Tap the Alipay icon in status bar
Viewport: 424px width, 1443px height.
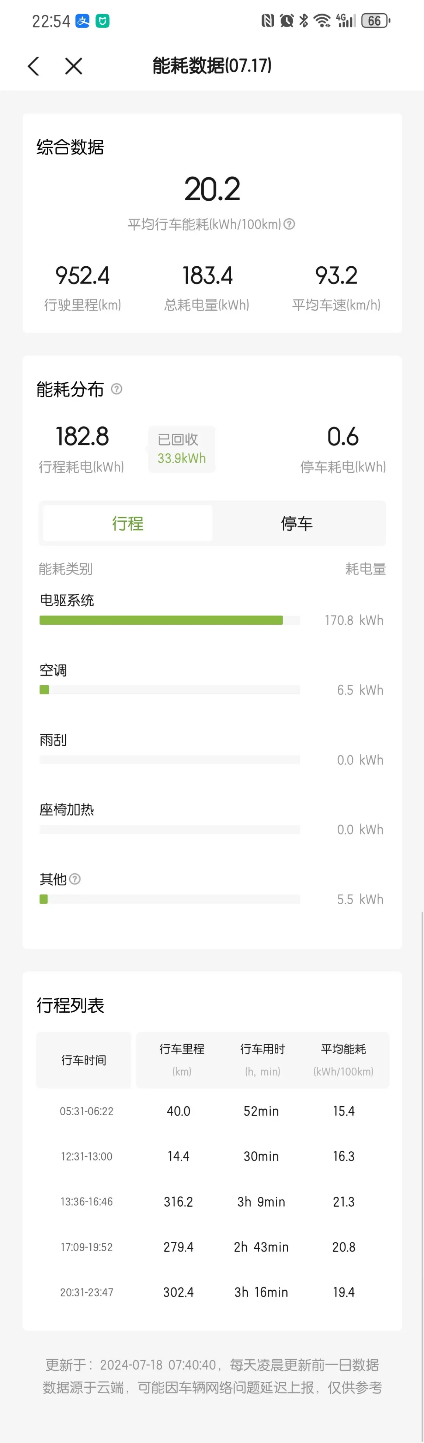coord(82,21)
